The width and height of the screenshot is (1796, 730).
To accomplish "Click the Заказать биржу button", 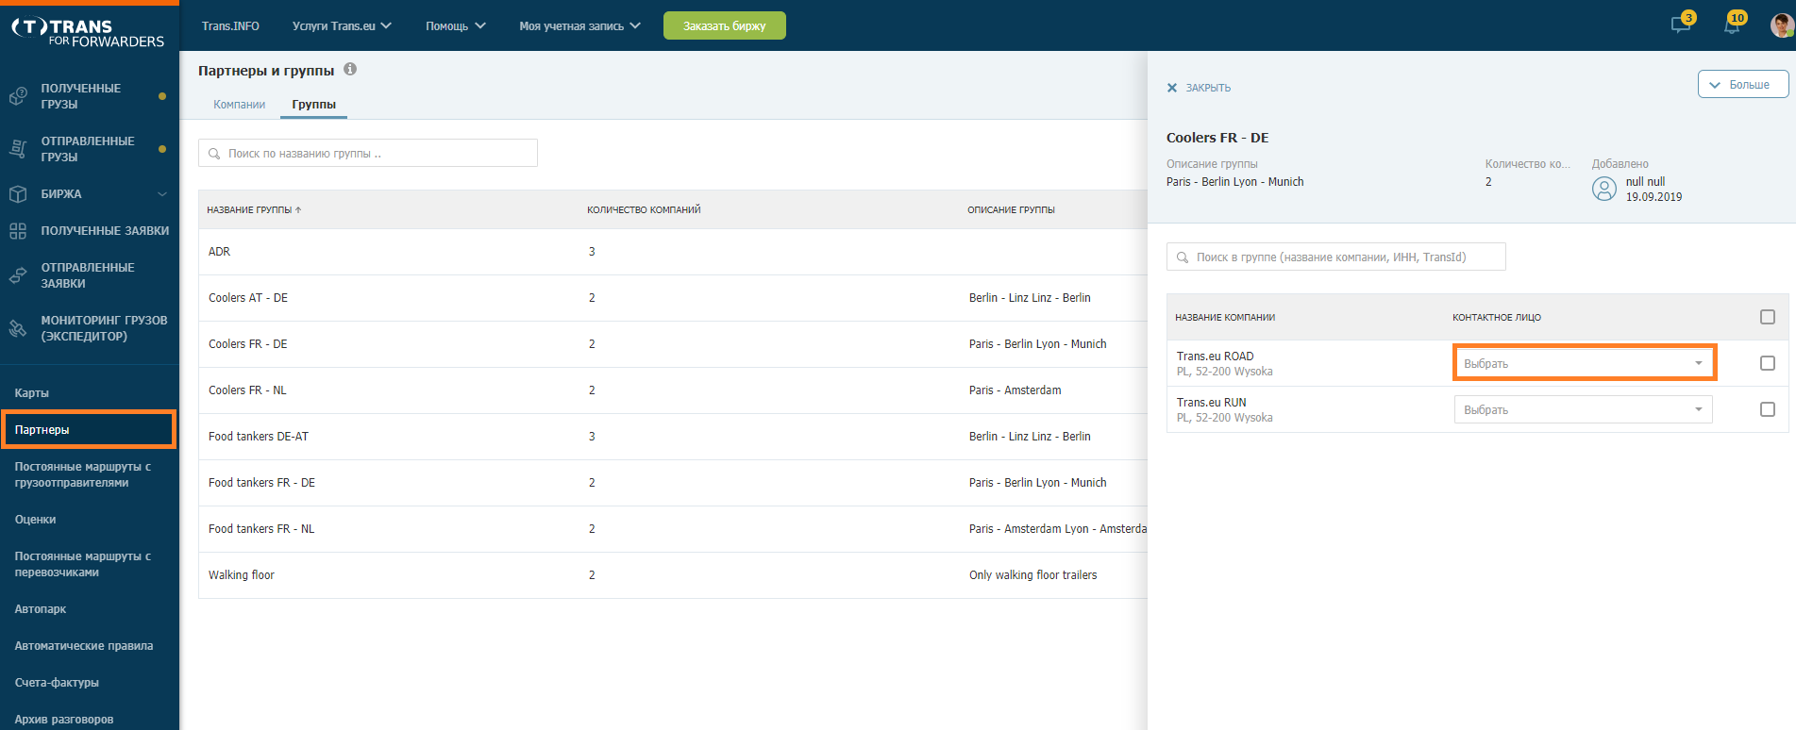I will coord(725,25).
